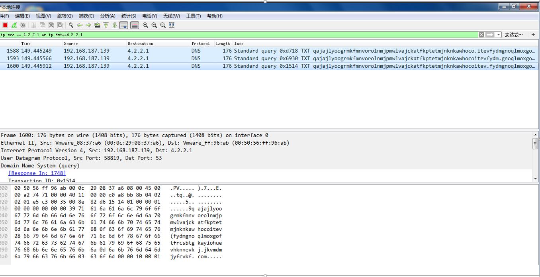Follow the Response In: 1748 link

click(x=37, y=173)
